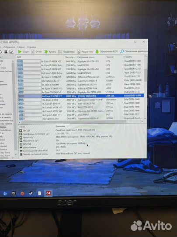
Task: Select the 6x Core i7-990X Extreme row
Action: 80,73
